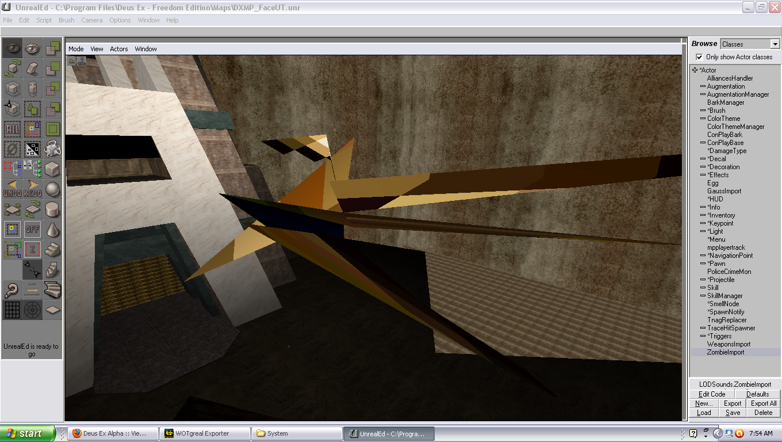
Task: Click the New... class button
Action: click(704, 403)
